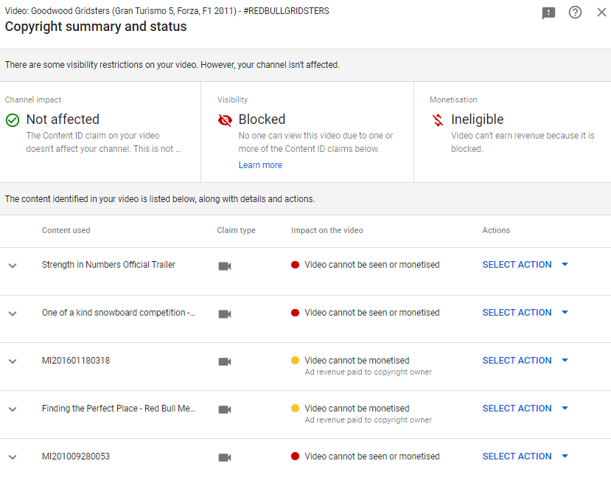Viewport: 611px width, 486px height.
Task: Click the red status dot for MI201009280053
Action: click(x=295, y=457)
